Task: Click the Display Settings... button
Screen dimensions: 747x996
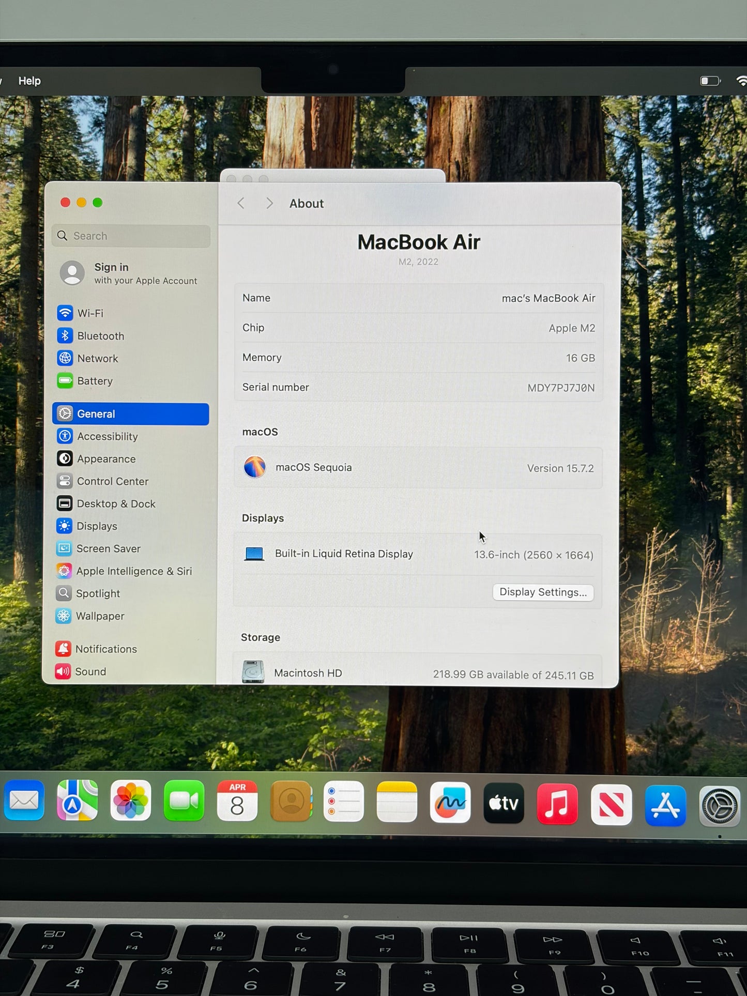Action: tap(543, 592)
